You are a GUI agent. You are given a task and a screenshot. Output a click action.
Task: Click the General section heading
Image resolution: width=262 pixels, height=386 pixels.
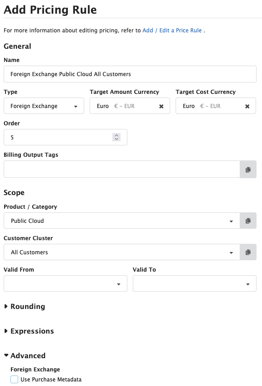point(17,46)
